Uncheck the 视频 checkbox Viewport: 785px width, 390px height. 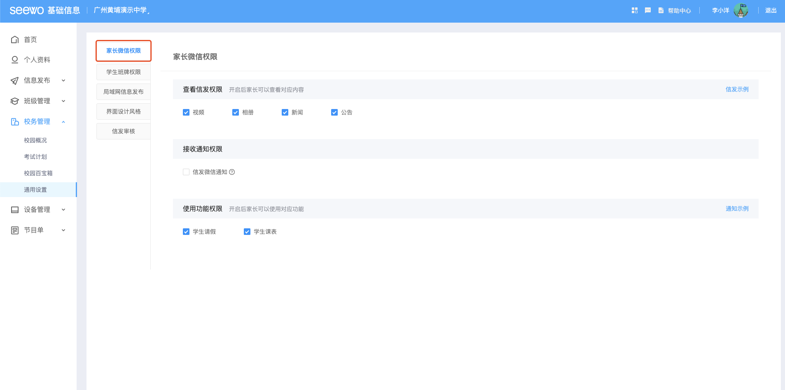point(186,112)
